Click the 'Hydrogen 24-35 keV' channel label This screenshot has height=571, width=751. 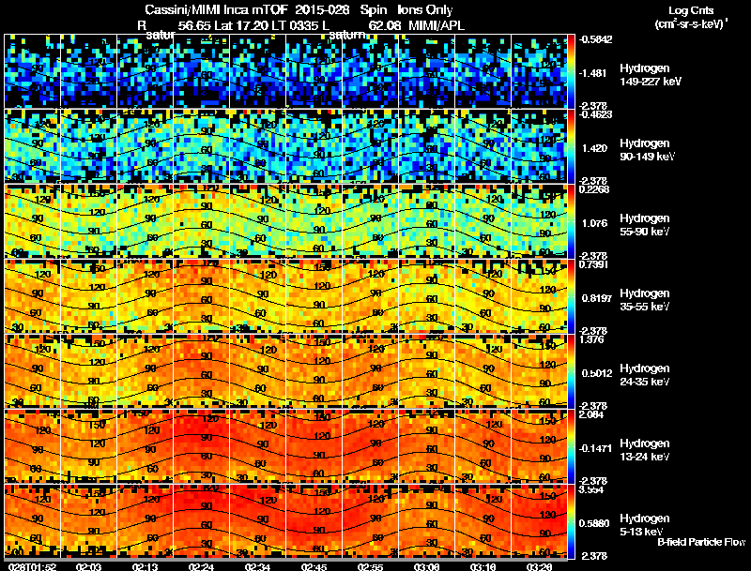645,375
